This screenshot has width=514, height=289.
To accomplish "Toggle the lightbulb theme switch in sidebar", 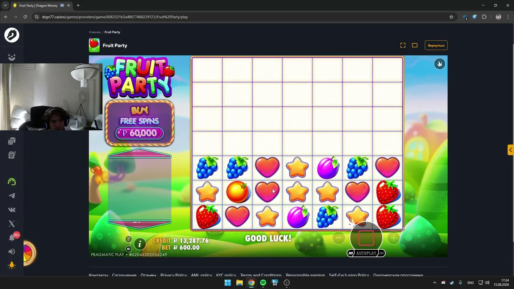I will coord(12,265).
